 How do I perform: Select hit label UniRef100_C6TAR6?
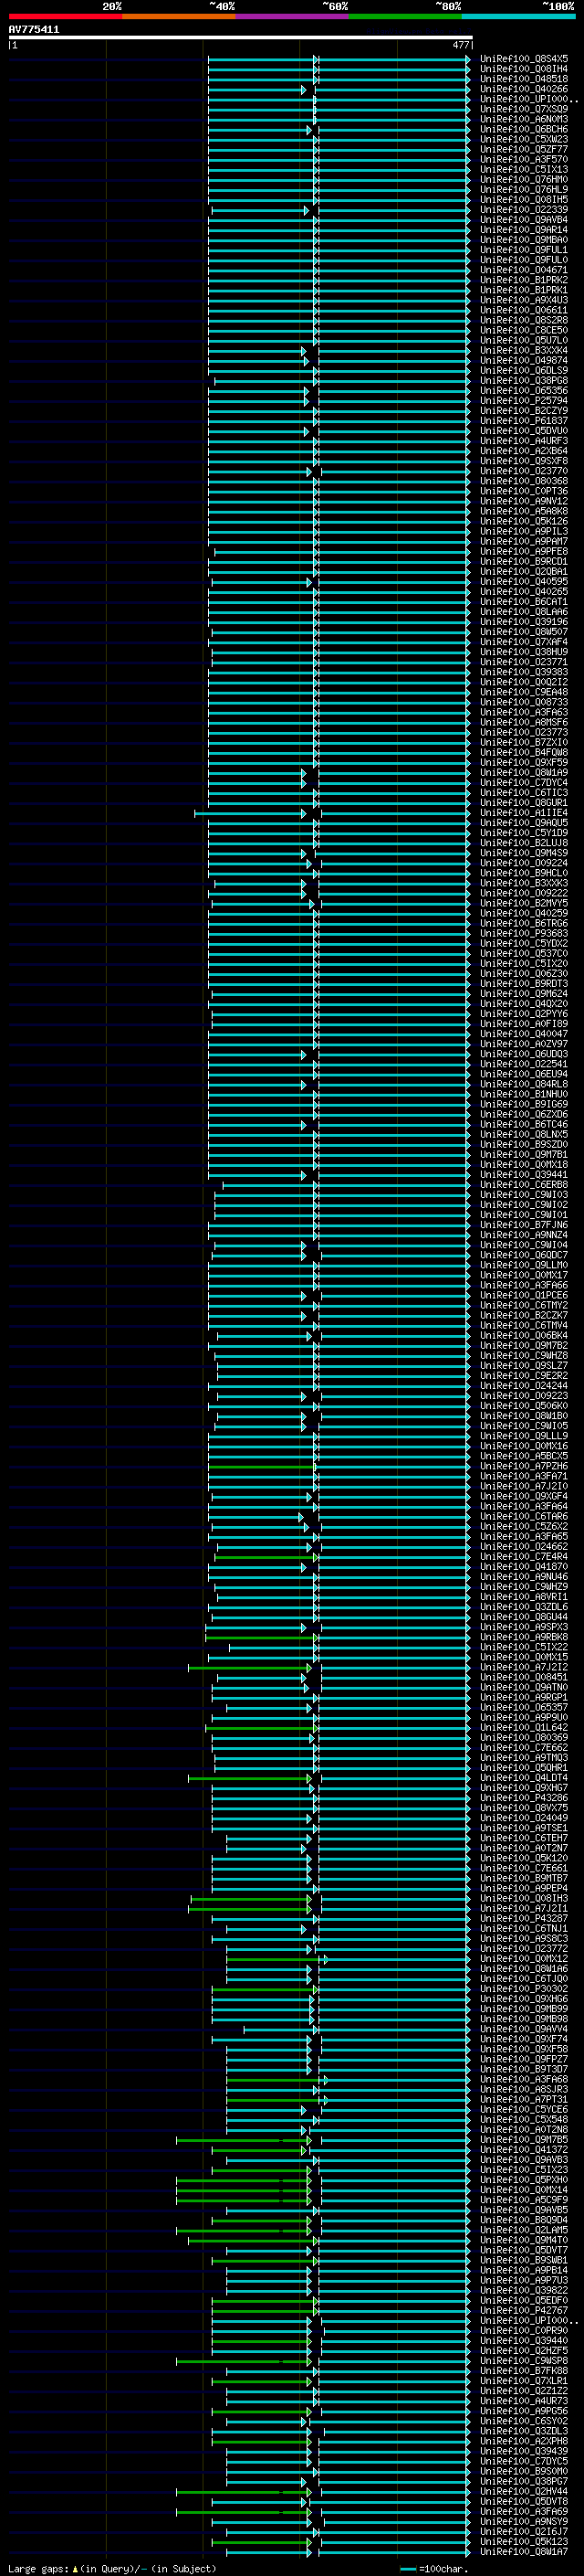point(524,1516)
